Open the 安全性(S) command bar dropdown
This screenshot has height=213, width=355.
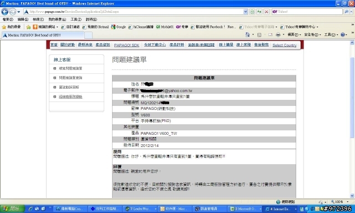(x=312, y=34)
